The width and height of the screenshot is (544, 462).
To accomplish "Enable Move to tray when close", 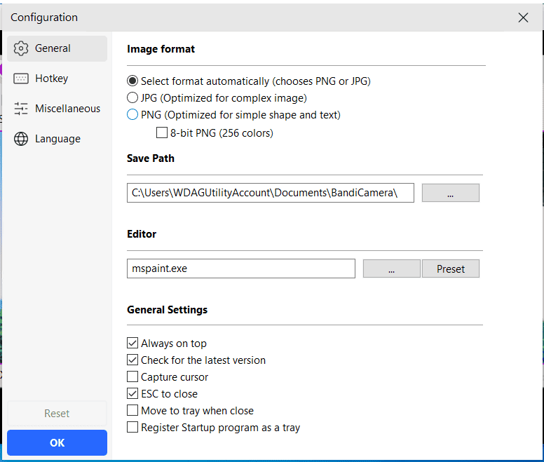I will pos(132,410).
